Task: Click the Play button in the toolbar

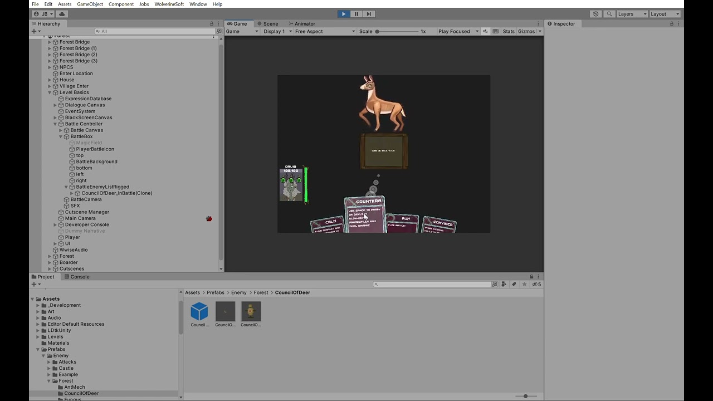Action: [x=344, y=14]
